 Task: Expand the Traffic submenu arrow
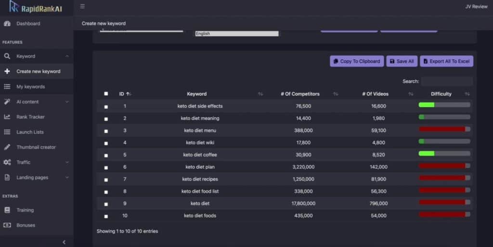[x=67, y=162]
